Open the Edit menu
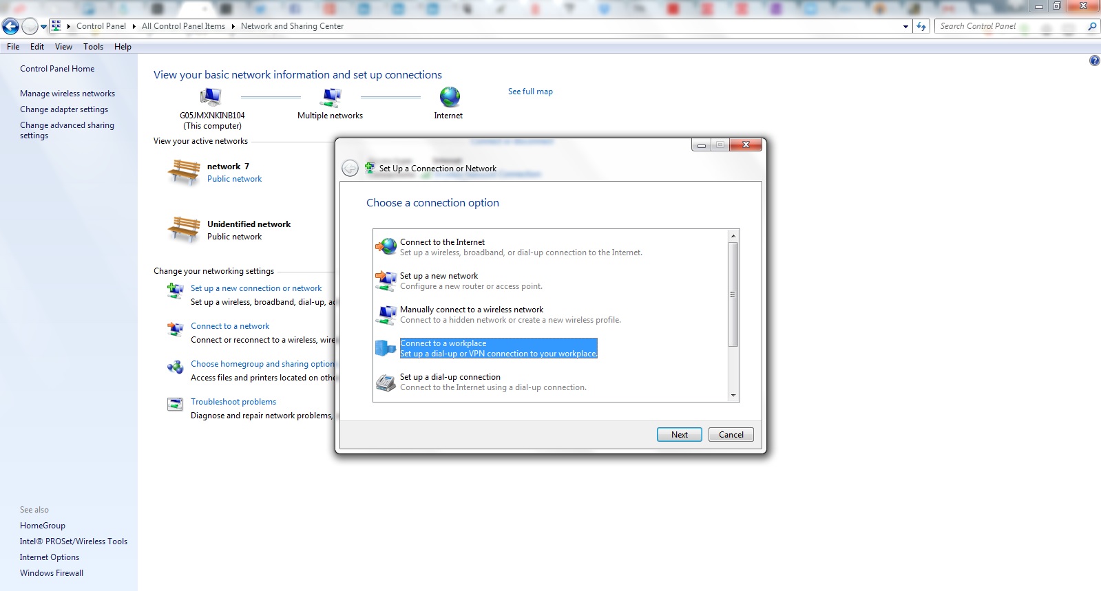Viewport: 1101px width, 591px height. [37, 47]
